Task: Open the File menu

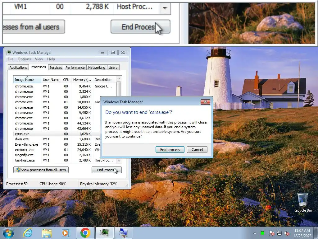Action: pyautogui.click(x=11, y=59)
